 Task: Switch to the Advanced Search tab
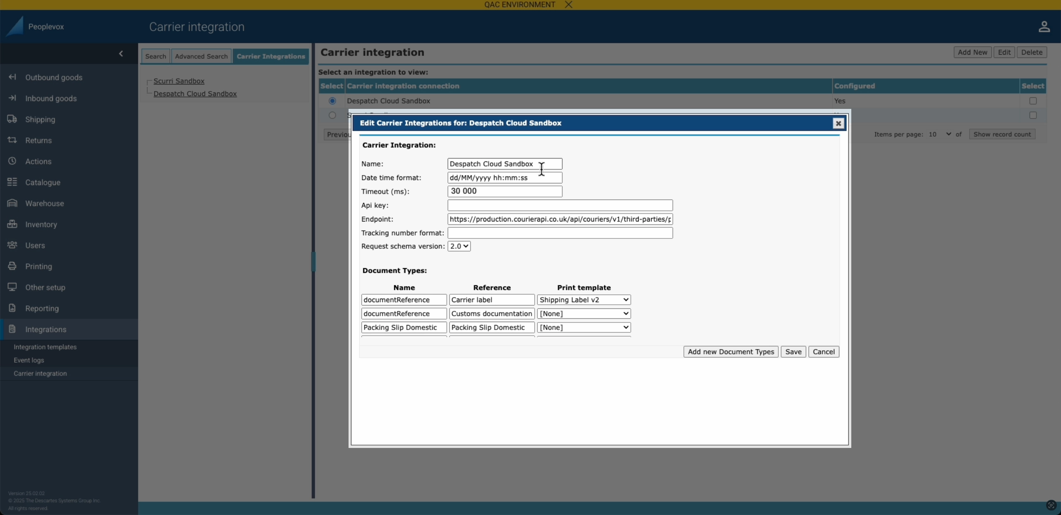pos(201,56)
